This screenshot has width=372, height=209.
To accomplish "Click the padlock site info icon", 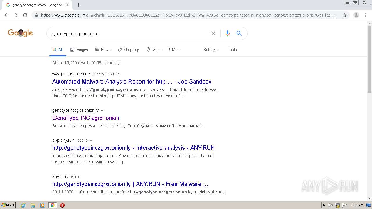I will pyautogui.click(x=36, y=15).
